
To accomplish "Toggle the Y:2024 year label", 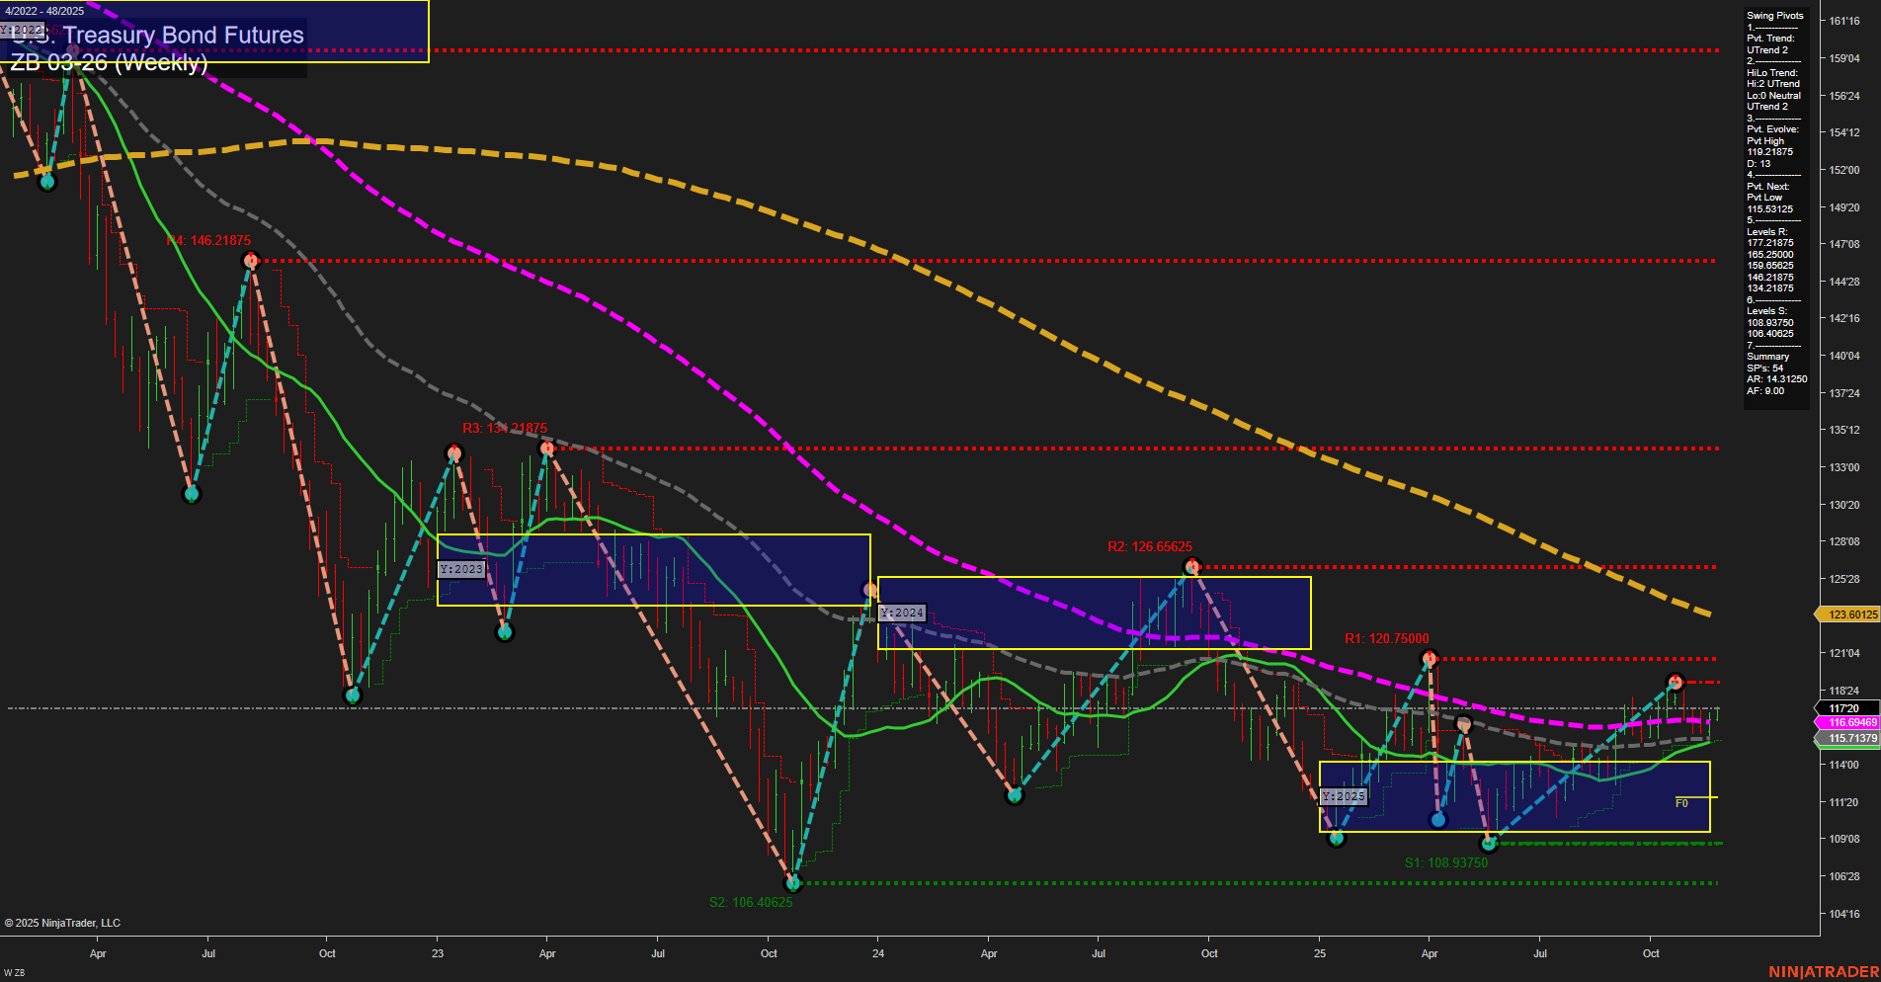I will point(902,613).
